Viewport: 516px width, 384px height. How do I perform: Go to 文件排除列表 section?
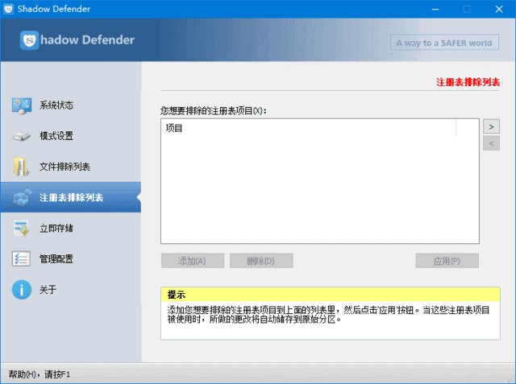pyautogui.click(x=64, y=167)
